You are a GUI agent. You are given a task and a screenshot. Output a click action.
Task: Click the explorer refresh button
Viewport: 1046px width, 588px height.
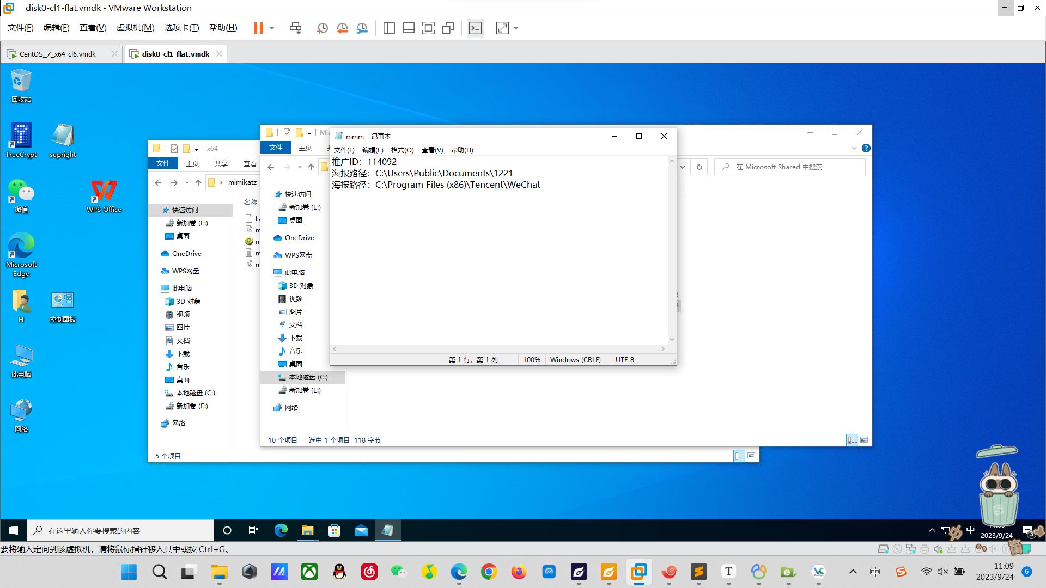click(700, 167)
